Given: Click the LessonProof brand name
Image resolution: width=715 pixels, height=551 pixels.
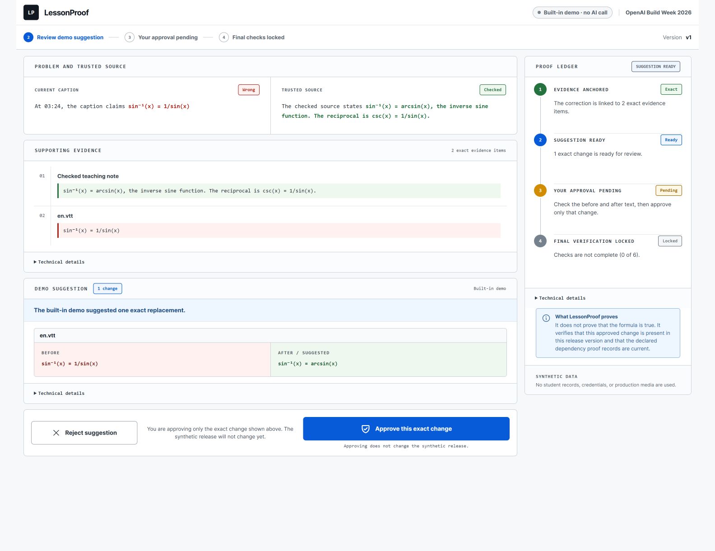Looking at the screenshot, I should pos(66,13).
